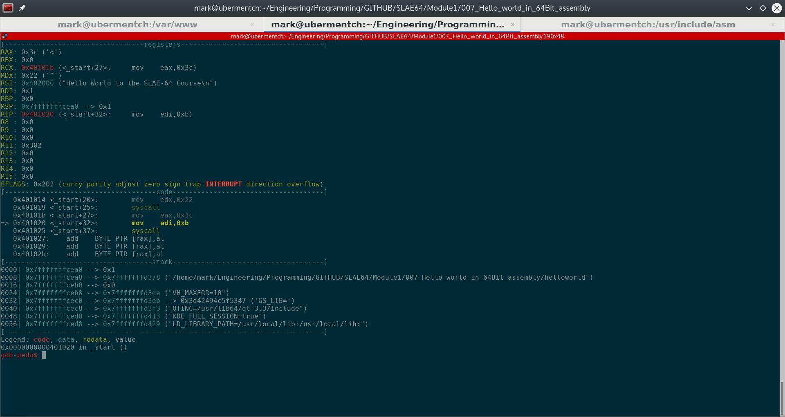Viewport: 785px width, 417px height.
Task: Click stack entry "KDE_FULL_SESSION=true"
Action: [215, 316]
